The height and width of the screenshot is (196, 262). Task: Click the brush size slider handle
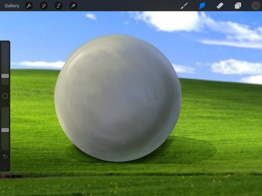tap(5, 76)
